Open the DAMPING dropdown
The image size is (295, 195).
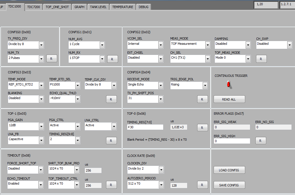point(233,45)
